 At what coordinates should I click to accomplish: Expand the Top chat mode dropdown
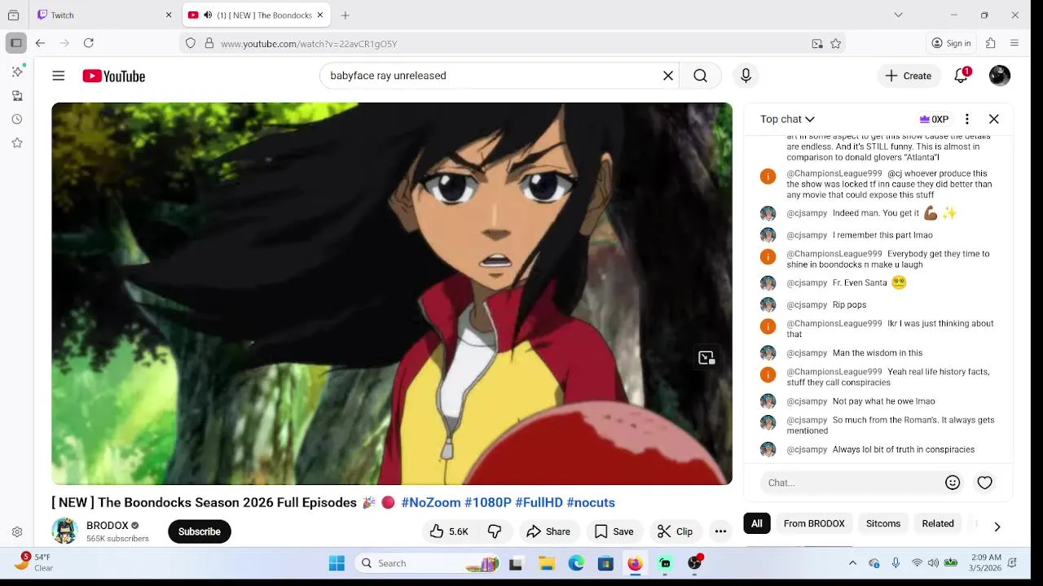[x=787, y=119]
